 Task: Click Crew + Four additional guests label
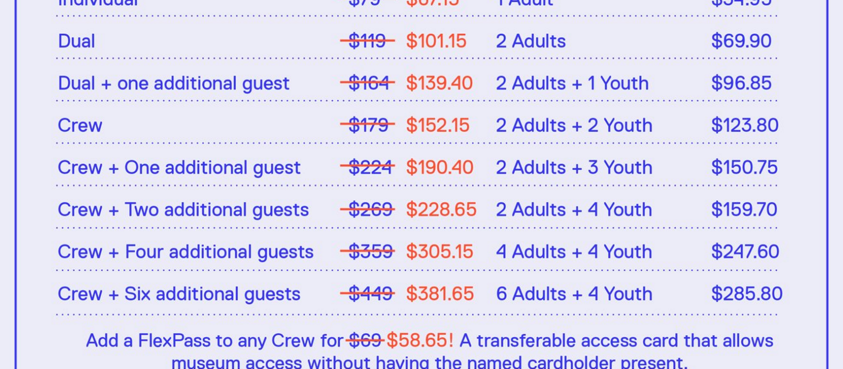pos(186,253)
